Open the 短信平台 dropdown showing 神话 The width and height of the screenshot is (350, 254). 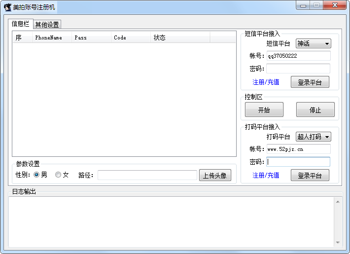click(313, 43)
